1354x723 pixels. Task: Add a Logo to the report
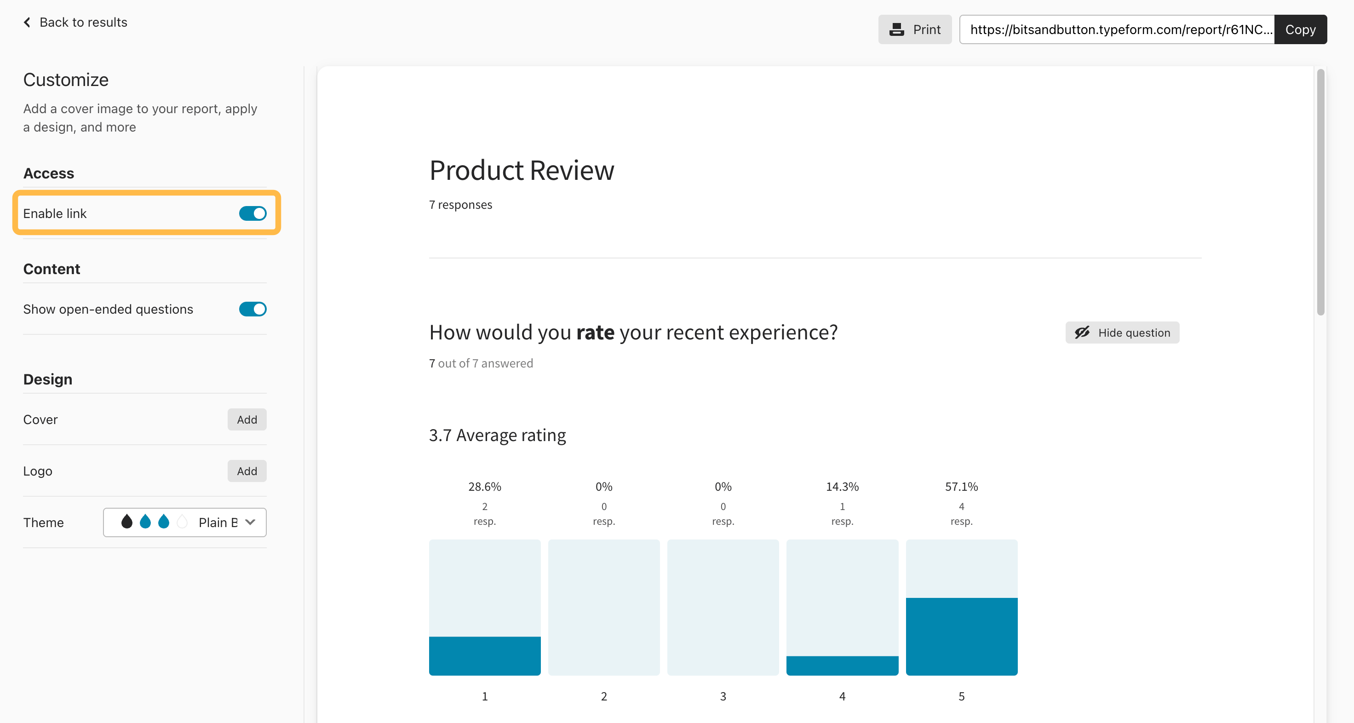[247, 471]
